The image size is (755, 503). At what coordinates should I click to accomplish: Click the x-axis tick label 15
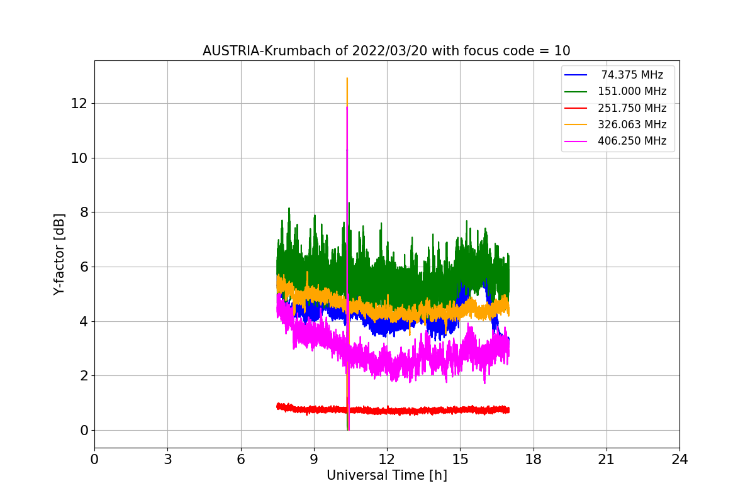460,460
